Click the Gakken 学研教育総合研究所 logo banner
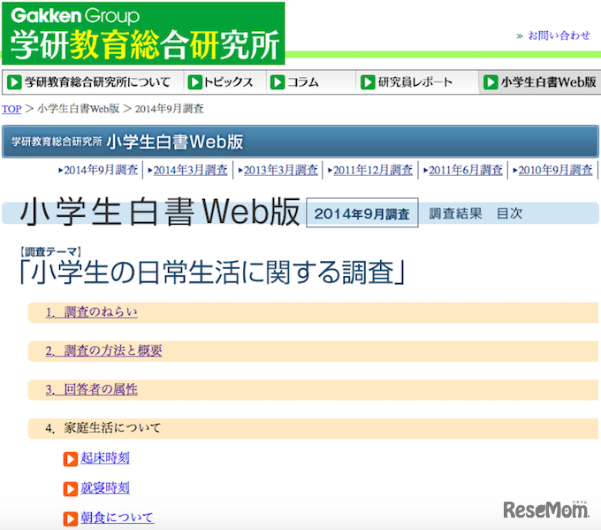The image size is (601, 530). 143,34
